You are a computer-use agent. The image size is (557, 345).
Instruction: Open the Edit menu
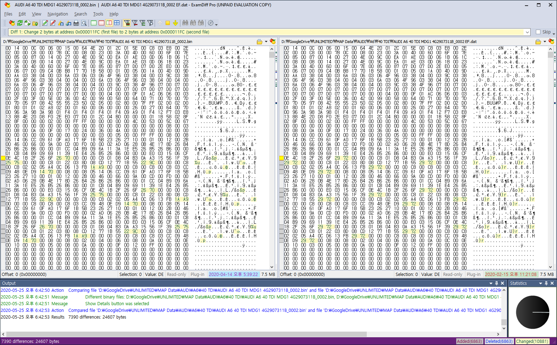pyautogui.click(x=22, y=14)
